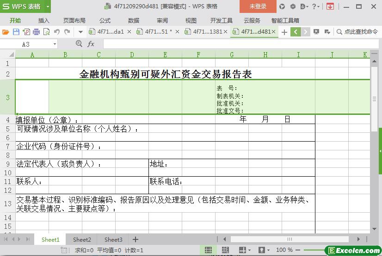Close the 4f71...da1 document tab
The height and width of the screenshot is (256, 382).
click(129, 31)
